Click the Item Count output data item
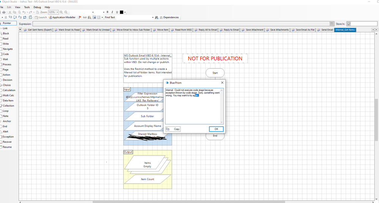This screenshot has width=379, height=203. (148, 179)
